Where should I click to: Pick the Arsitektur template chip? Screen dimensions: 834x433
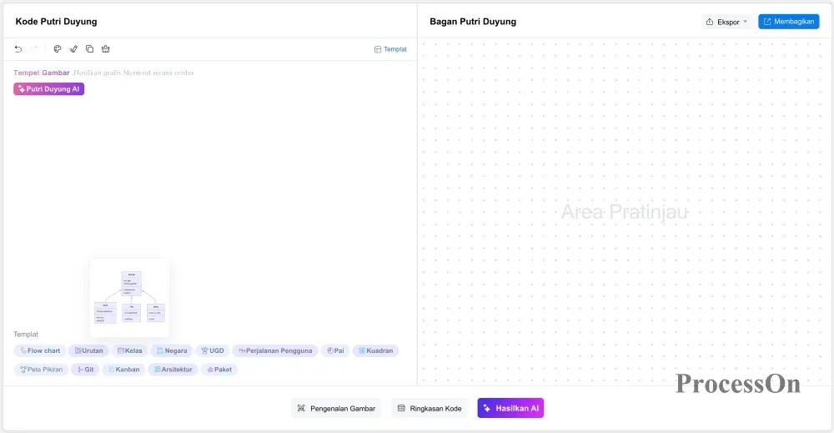pos(173,369)
